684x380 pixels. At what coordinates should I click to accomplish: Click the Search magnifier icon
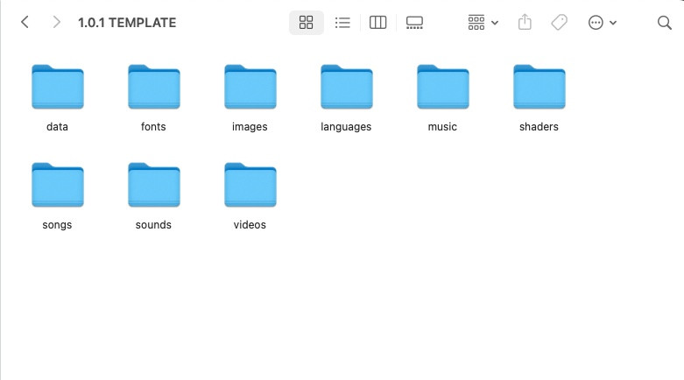pos(664,23)
